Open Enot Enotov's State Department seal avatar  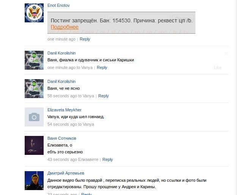pos(34,13)
